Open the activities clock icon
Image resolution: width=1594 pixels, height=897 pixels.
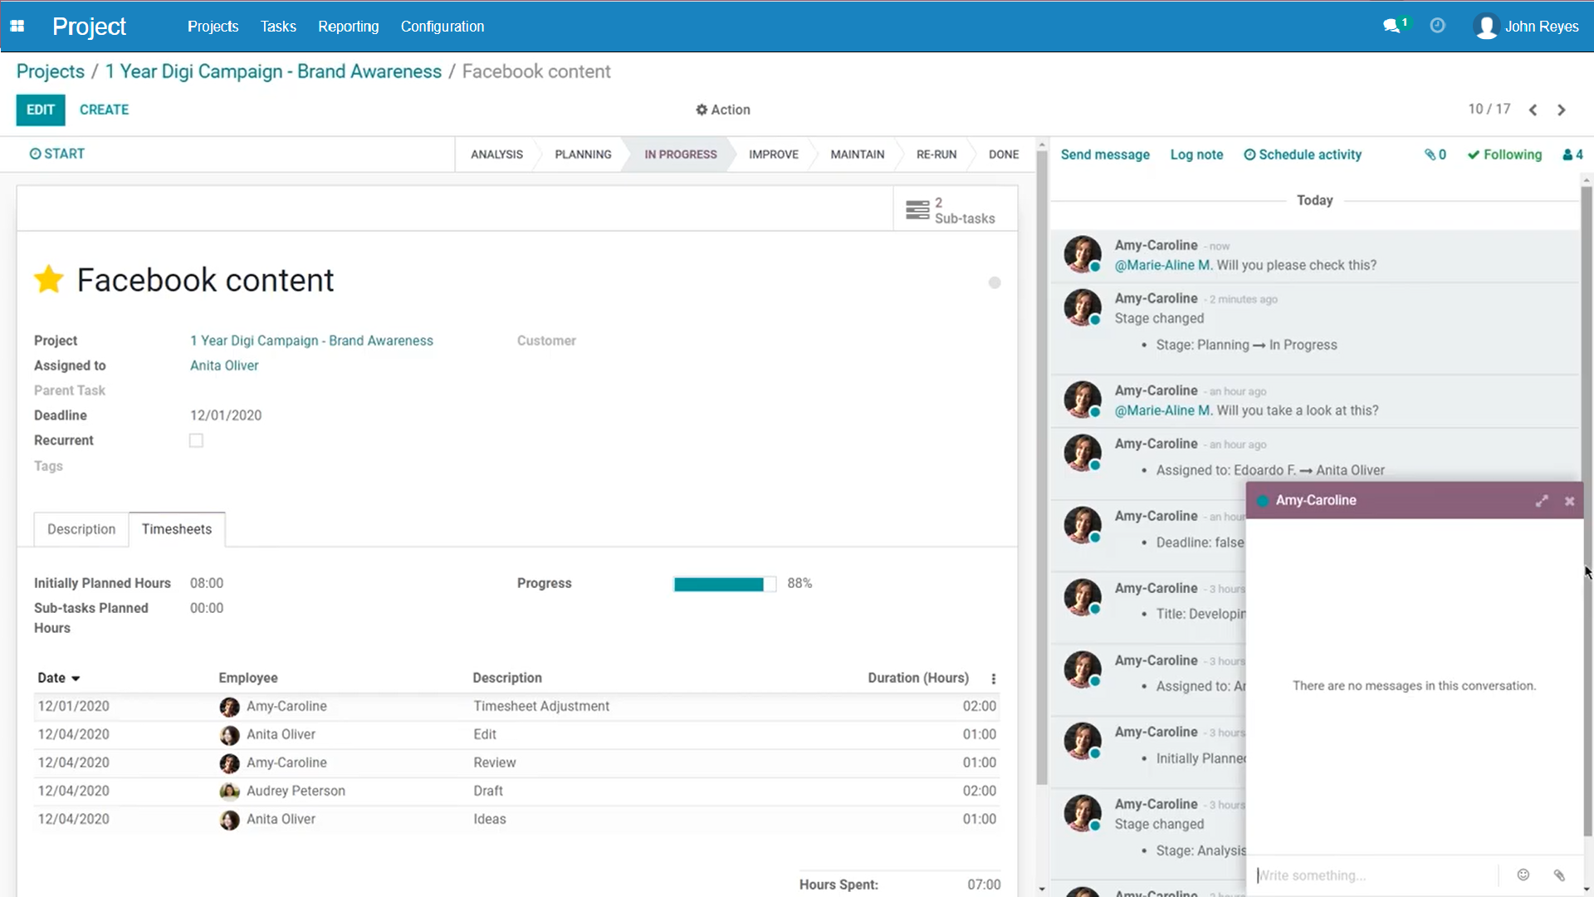[x=1438, y=26]
